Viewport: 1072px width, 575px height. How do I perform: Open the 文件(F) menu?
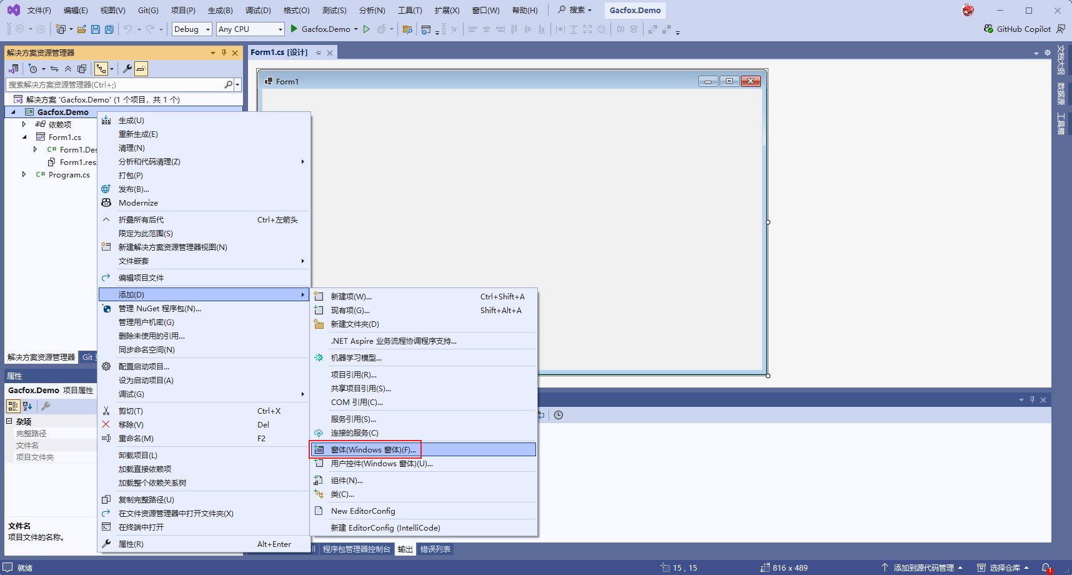(39, 10)
